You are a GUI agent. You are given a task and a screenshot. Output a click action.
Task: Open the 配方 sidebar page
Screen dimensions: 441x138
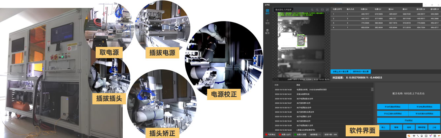coord(268,32)
